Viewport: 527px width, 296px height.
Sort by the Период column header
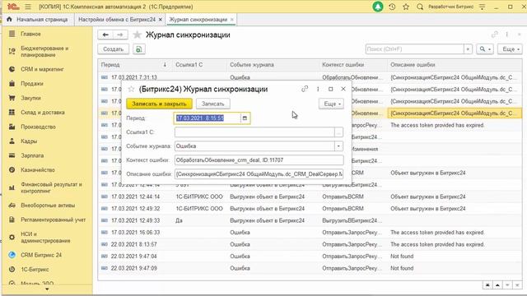(x=134, y=65)
